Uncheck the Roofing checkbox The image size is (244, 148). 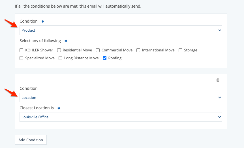(x=105, y=58)
